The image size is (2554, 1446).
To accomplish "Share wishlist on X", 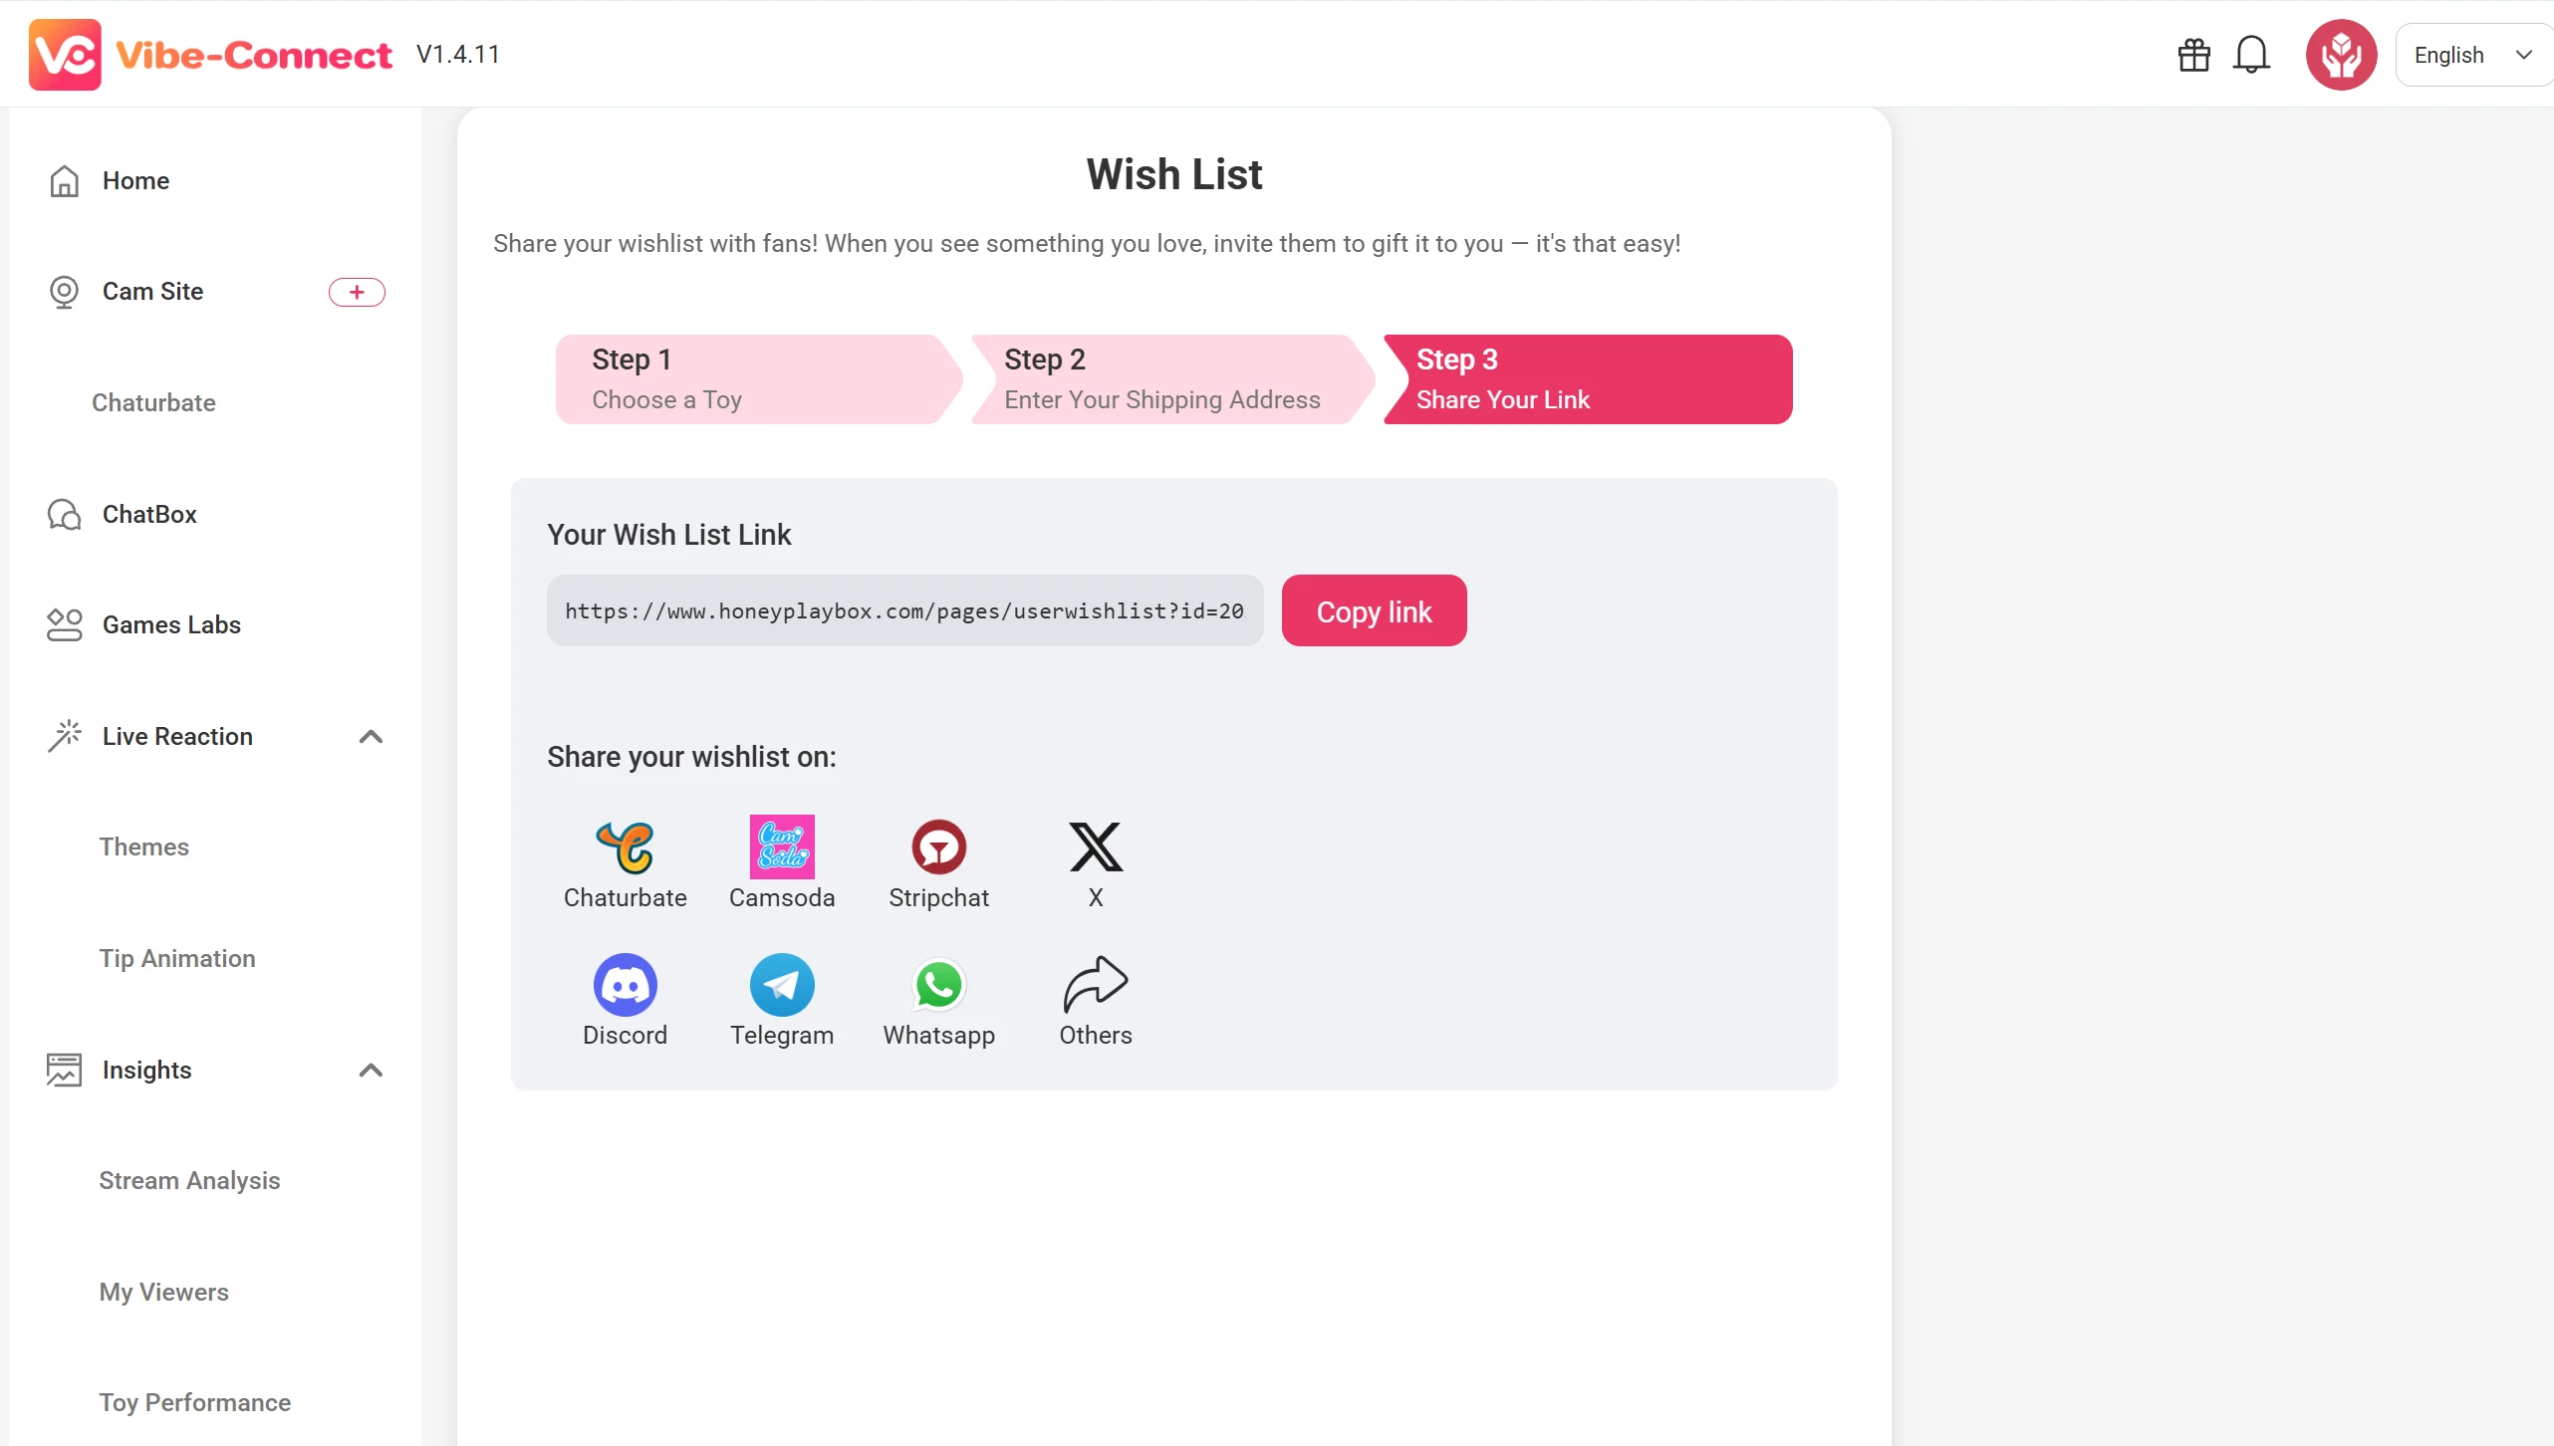I will [1095, 847].
